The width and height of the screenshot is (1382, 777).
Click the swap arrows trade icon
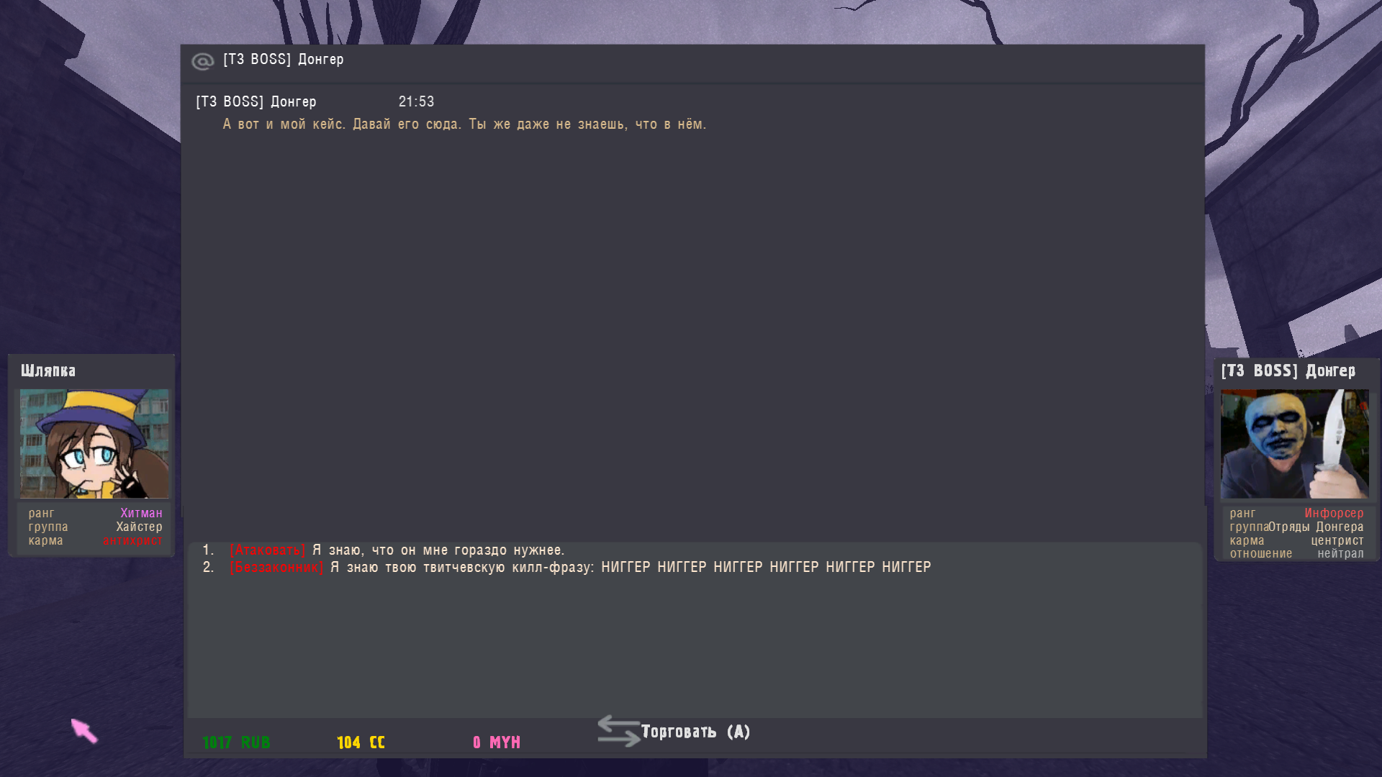tap(618, 731)
